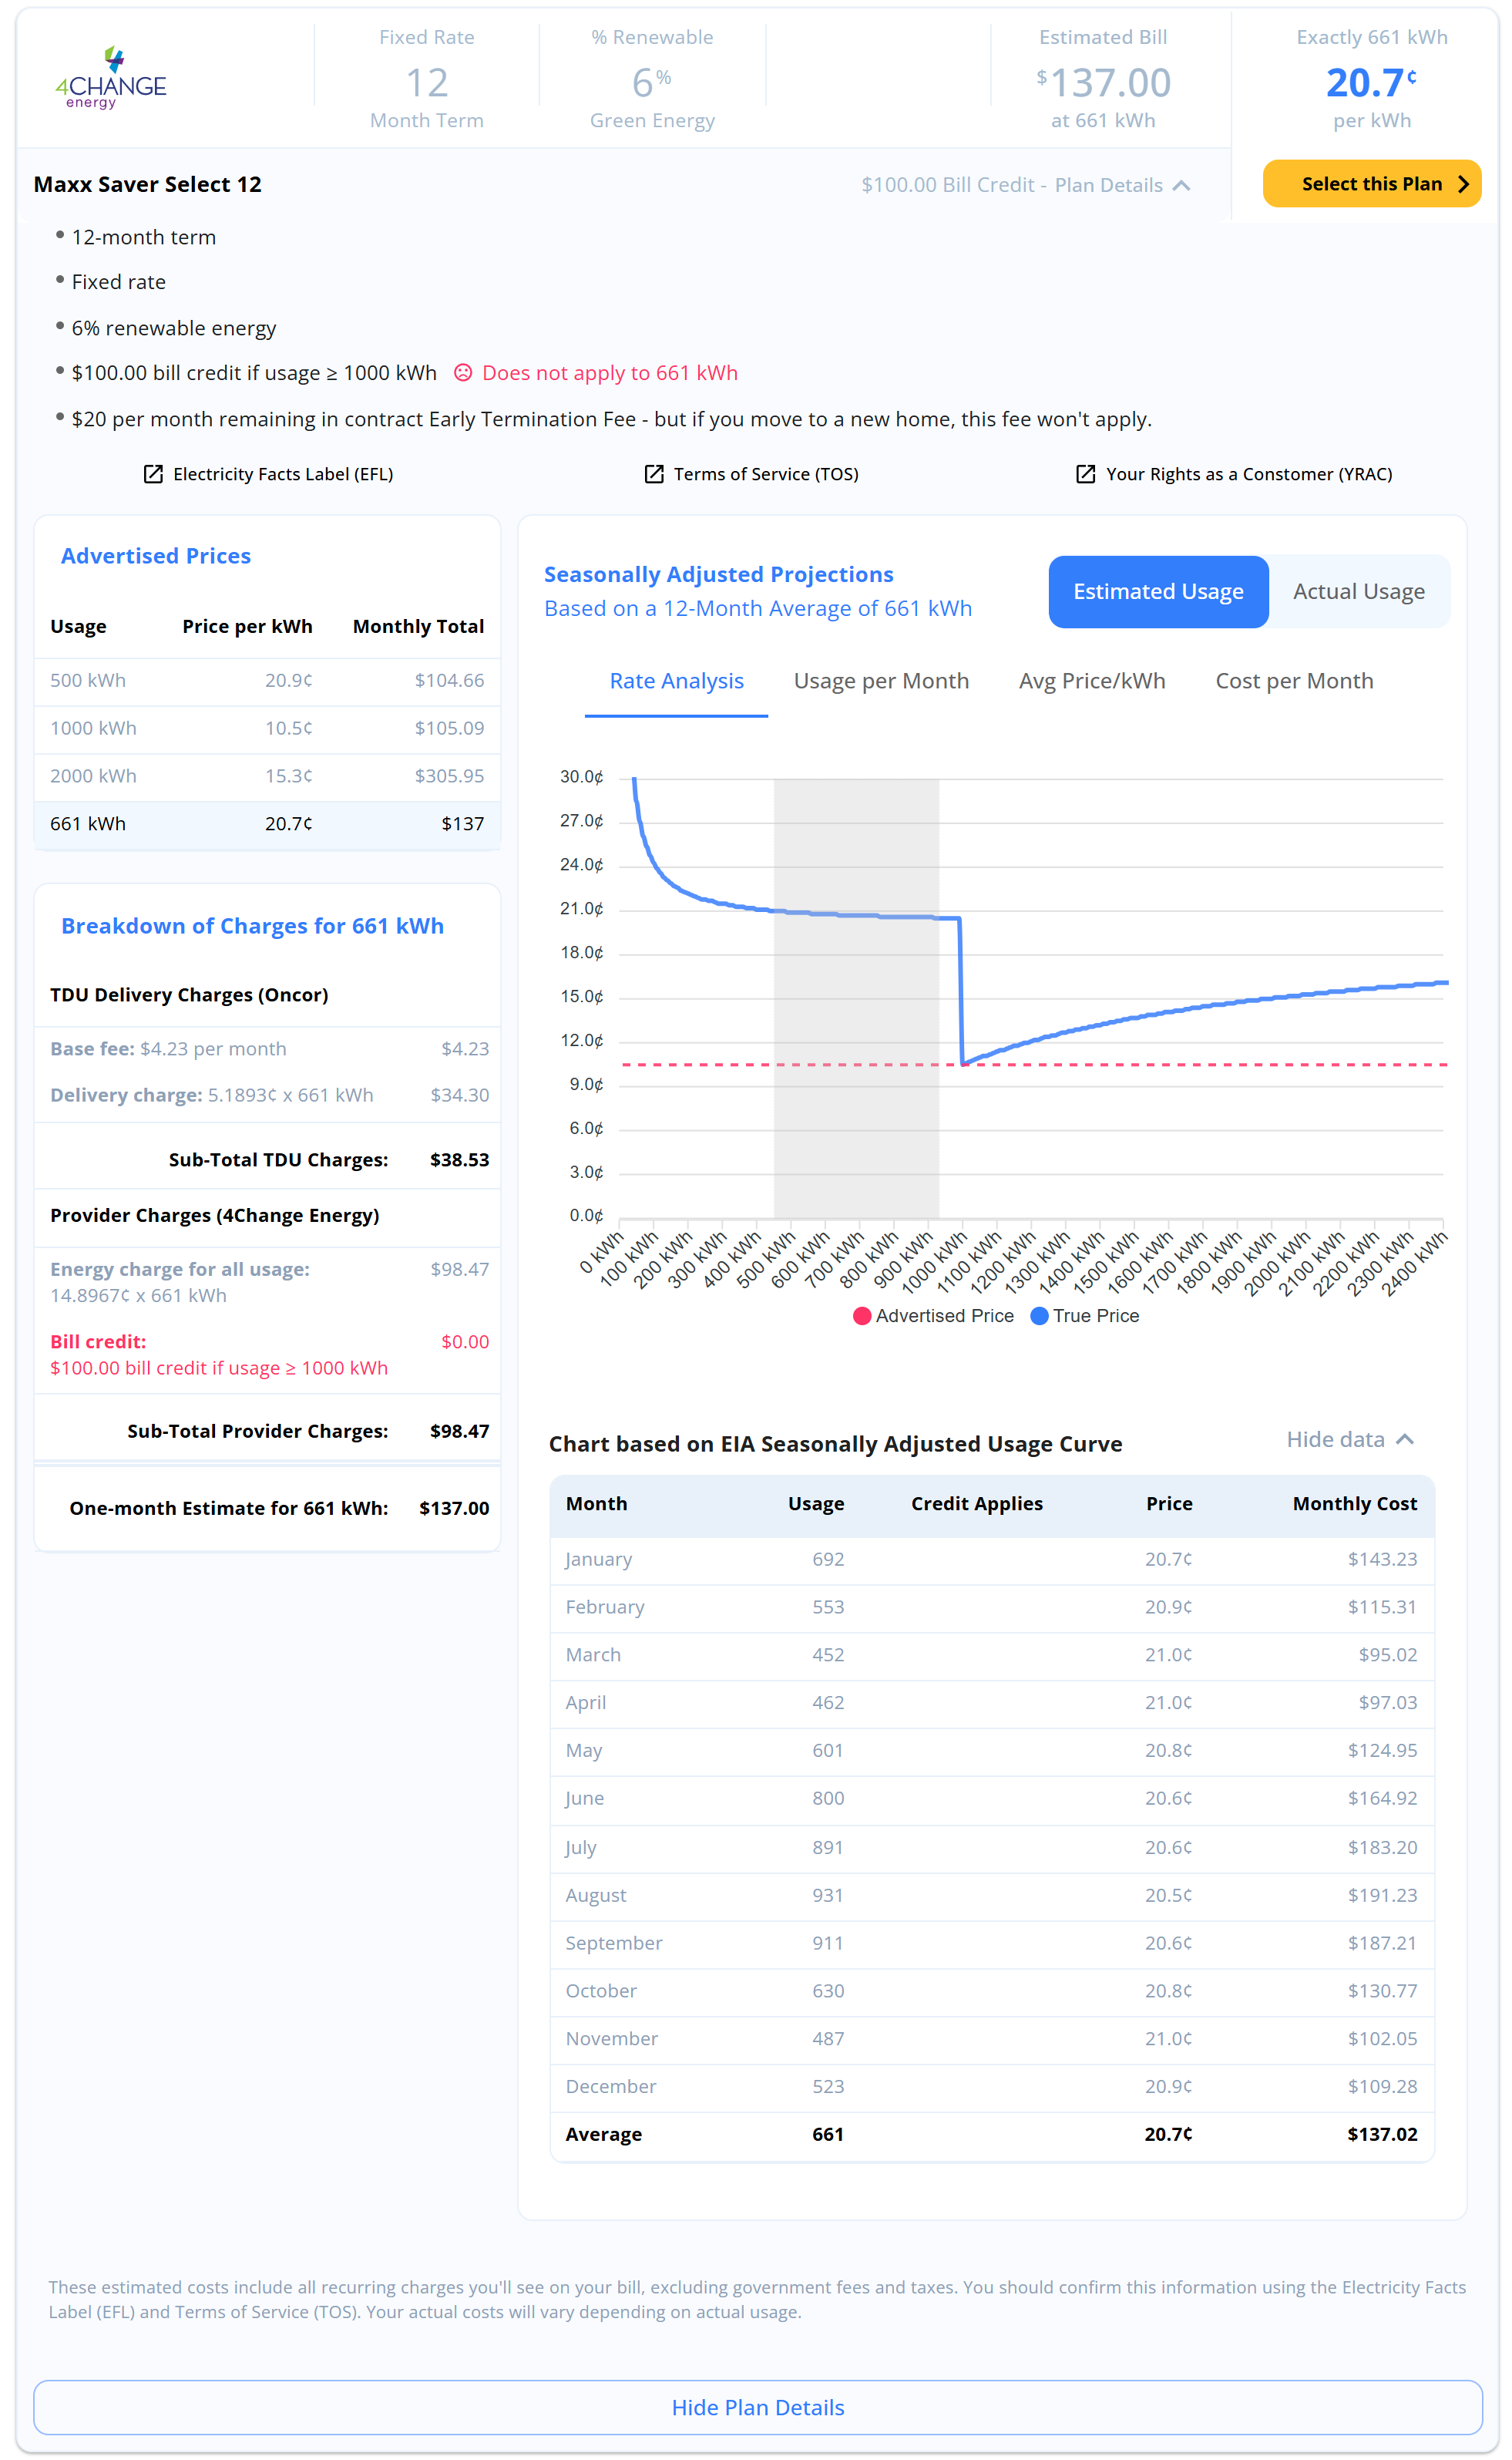Switch to Estimated Usage projections
Viewport: 1512px width, 2460px height.
tap(1158, 591)
